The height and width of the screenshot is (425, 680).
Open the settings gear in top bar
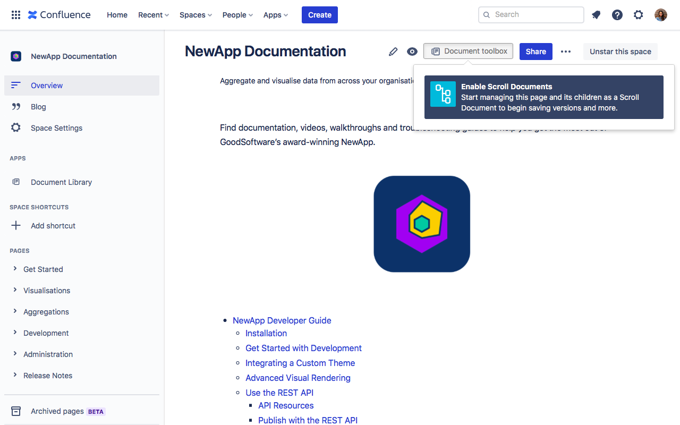[639, 15]
